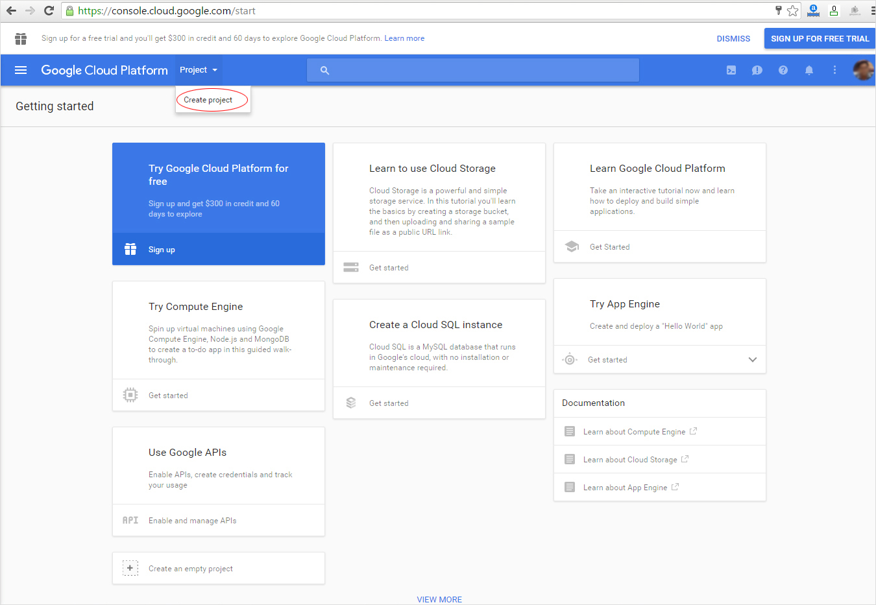The image size is (876, 605).
Task: Bookmark this page with the star icon
Action: pyautogui.click(x=793, y=10)
